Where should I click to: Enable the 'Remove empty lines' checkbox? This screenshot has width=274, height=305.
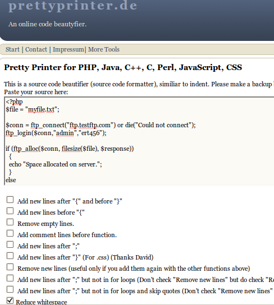click(10, 222)
